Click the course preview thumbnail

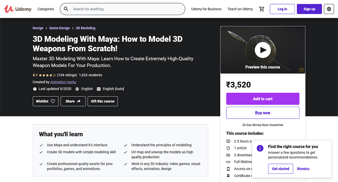263,50
